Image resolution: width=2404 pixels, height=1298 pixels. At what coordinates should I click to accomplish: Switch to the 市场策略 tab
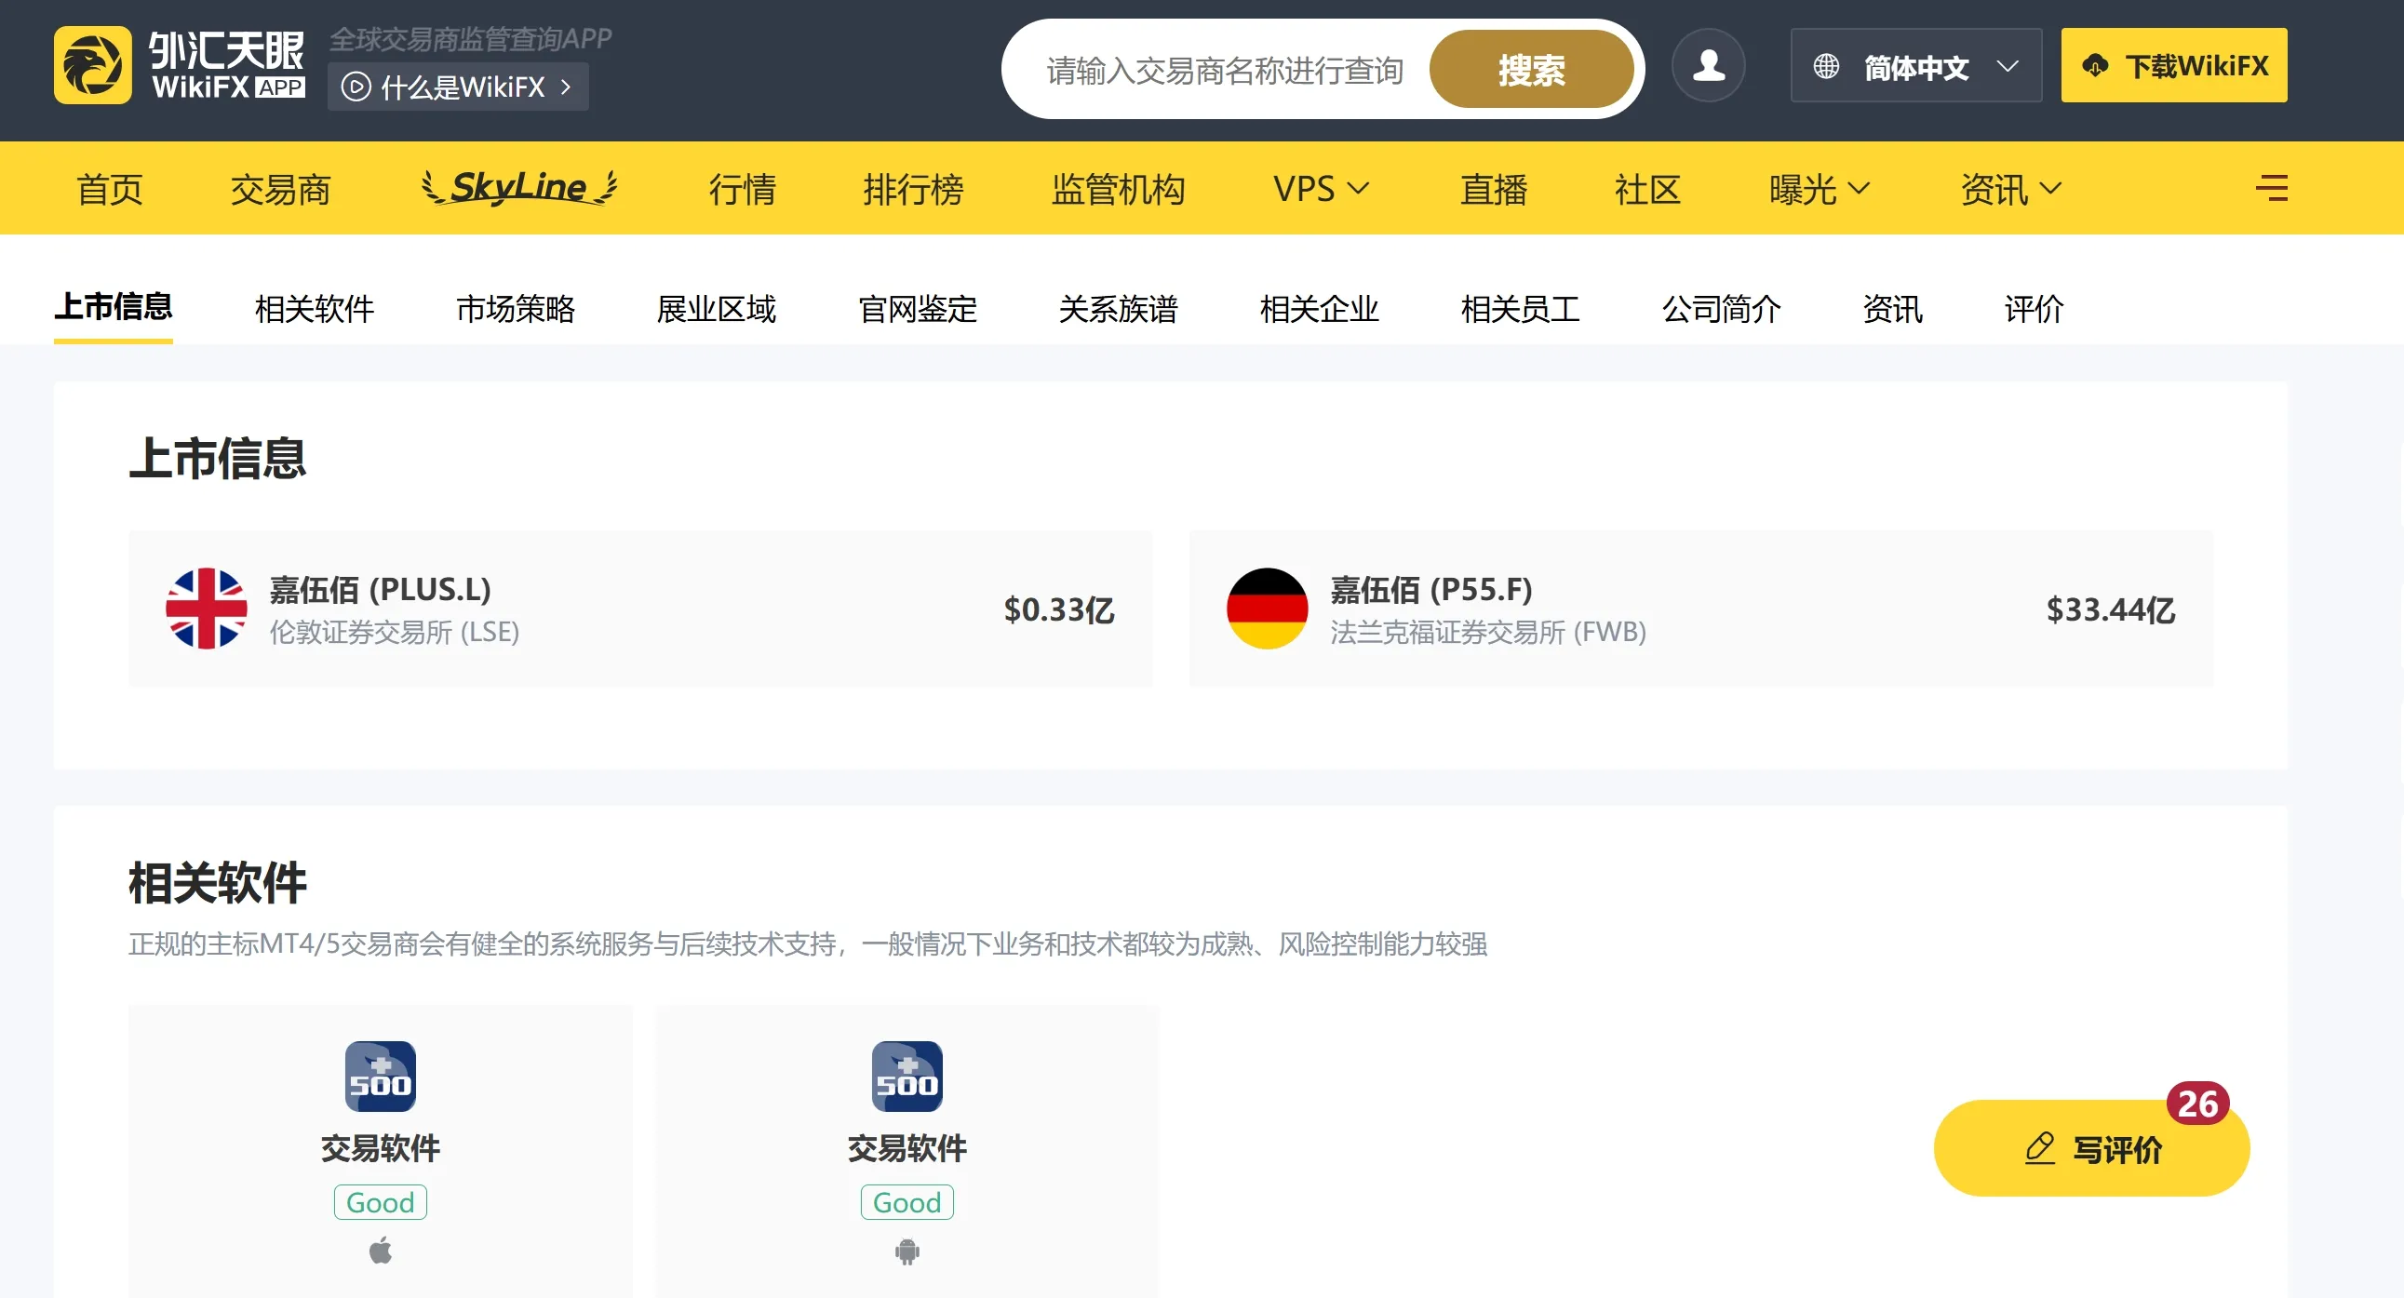pyautogui.click(x=516, y=309)
